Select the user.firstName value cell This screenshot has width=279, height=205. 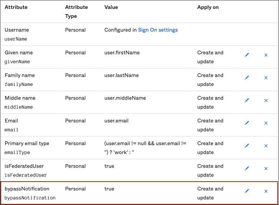coord(122,53)
